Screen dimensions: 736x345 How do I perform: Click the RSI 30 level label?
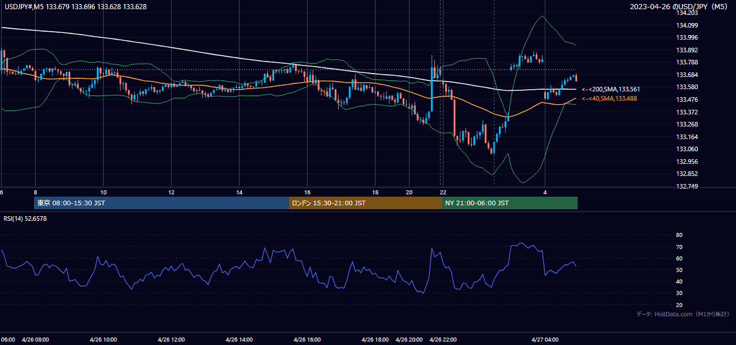(679, 293)
